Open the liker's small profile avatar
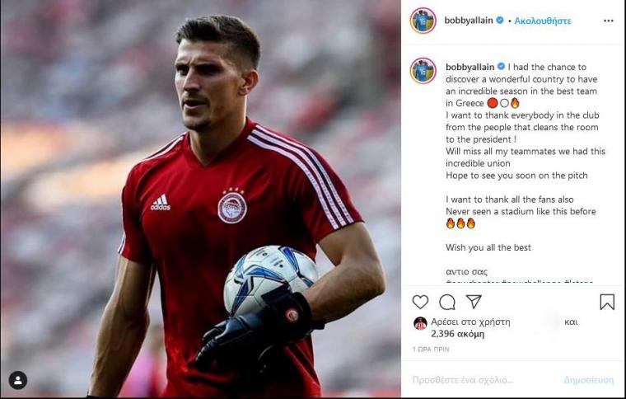The height and width of the screenshot is (399, 626). (x=420, y=323)
